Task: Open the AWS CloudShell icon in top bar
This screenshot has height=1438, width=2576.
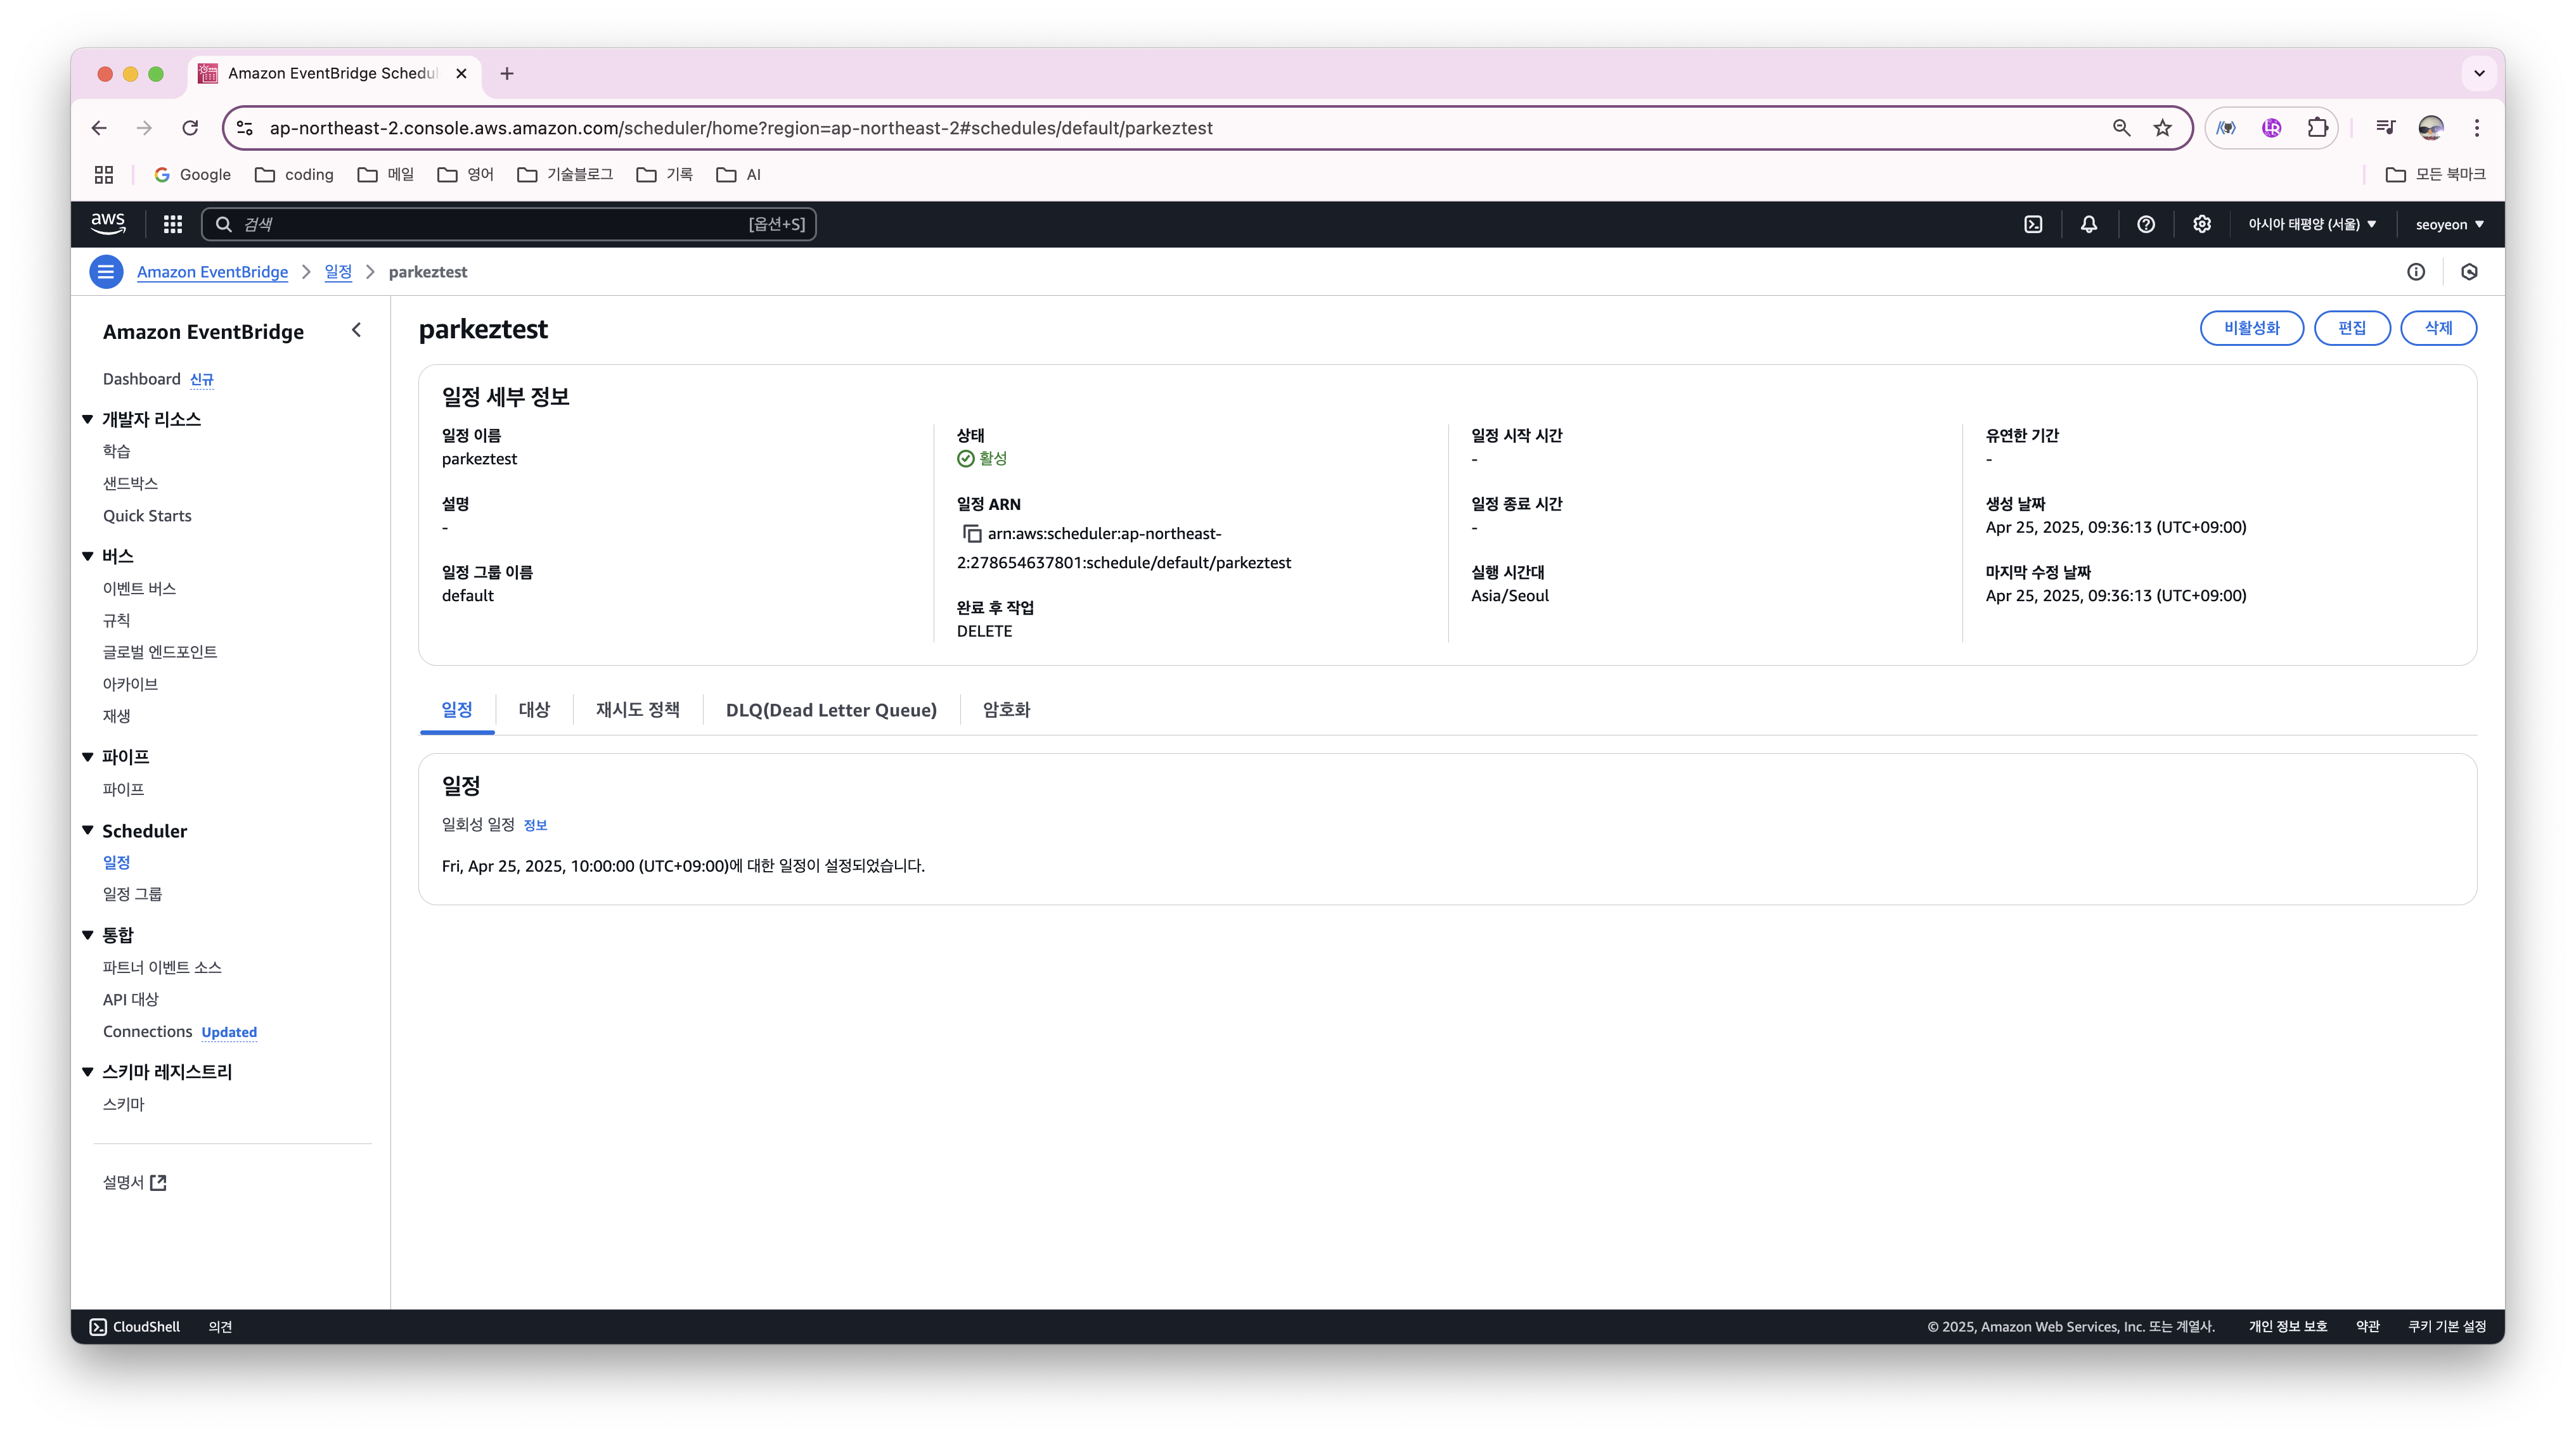Action: click(2033, 224)
